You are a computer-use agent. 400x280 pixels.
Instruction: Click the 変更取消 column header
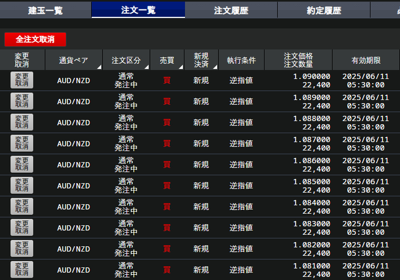click(x=22, y=60)
